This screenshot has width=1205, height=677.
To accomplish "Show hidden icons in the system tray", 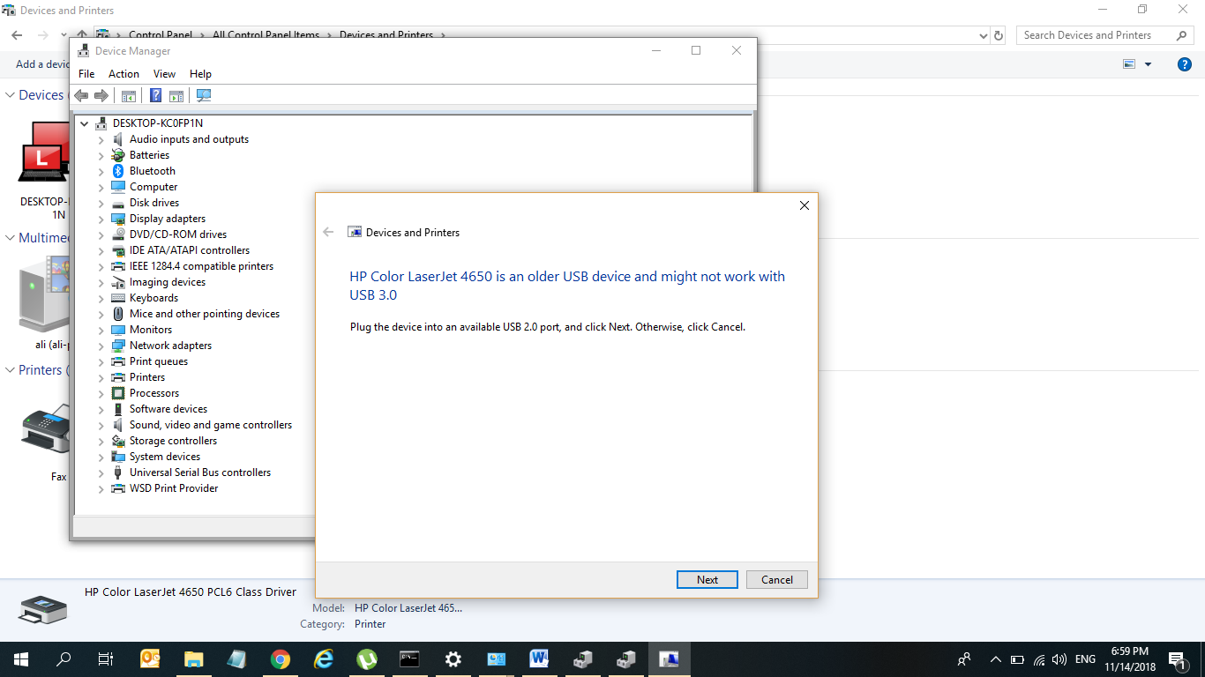I will coord(996,659).
